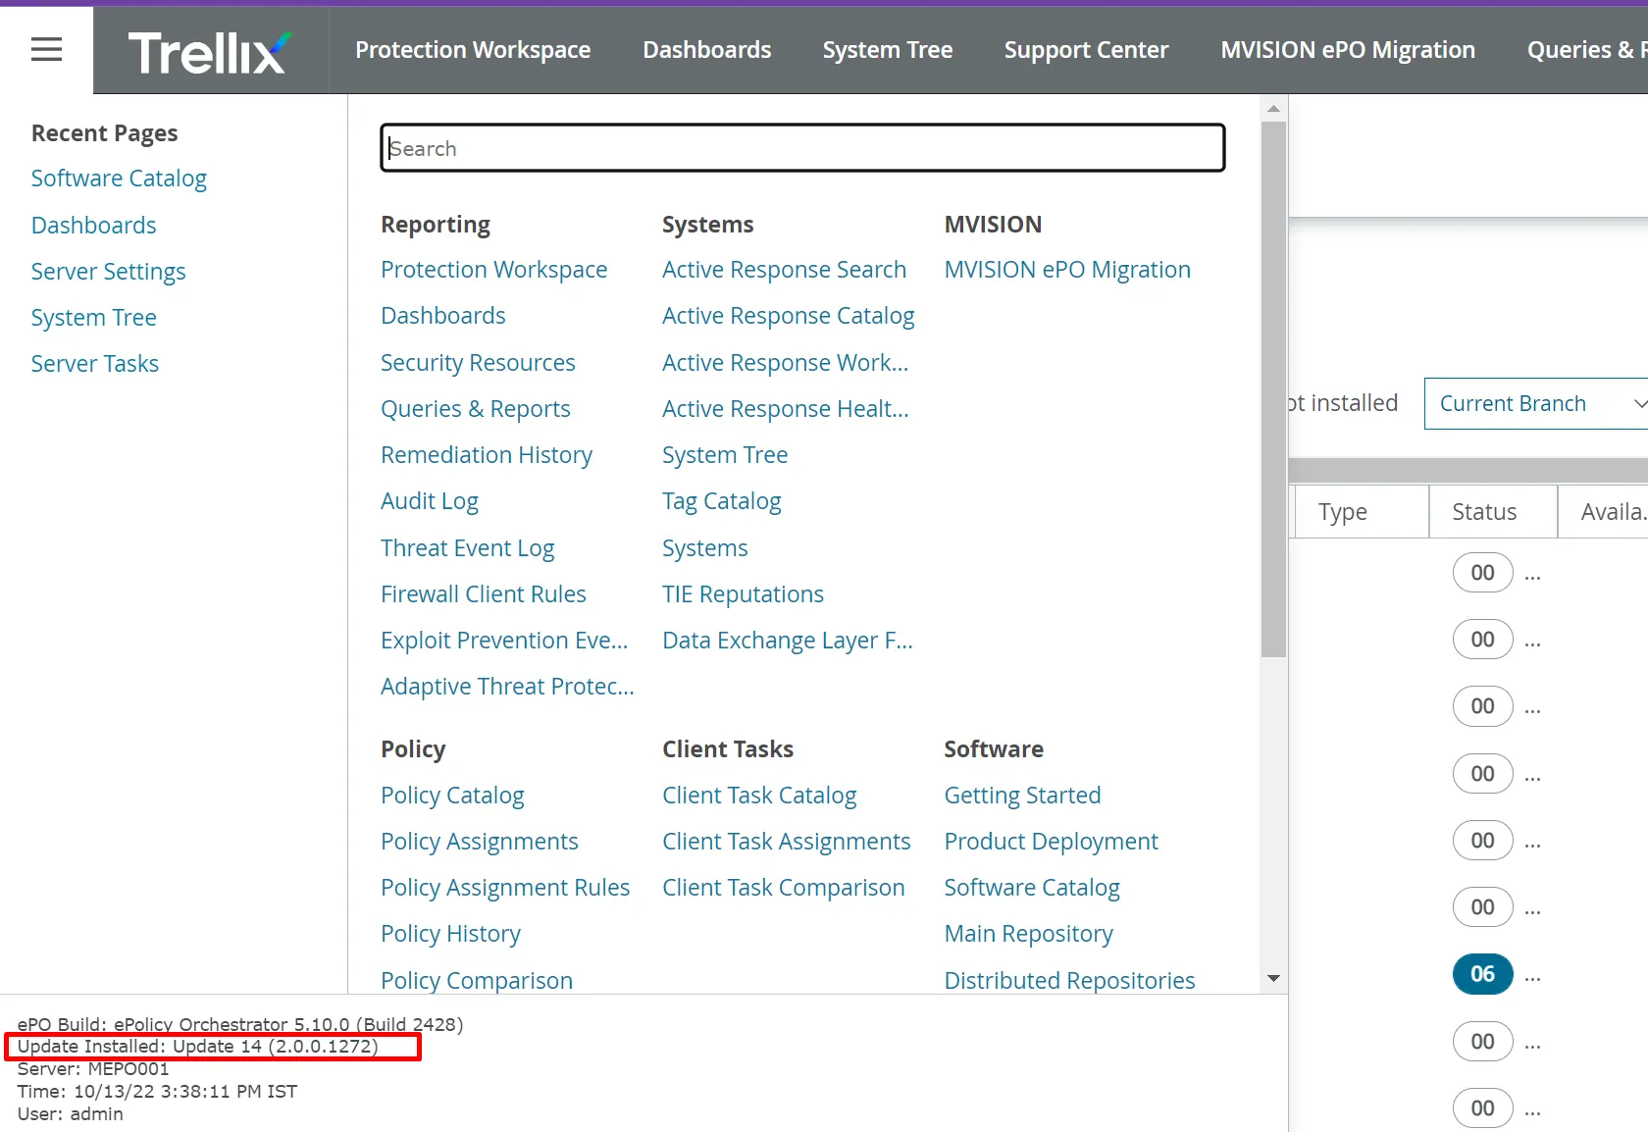Open Data Exchange Layer Fabric link
The width and height of the screenshot is (1648, 1132).
pos(787,641)
